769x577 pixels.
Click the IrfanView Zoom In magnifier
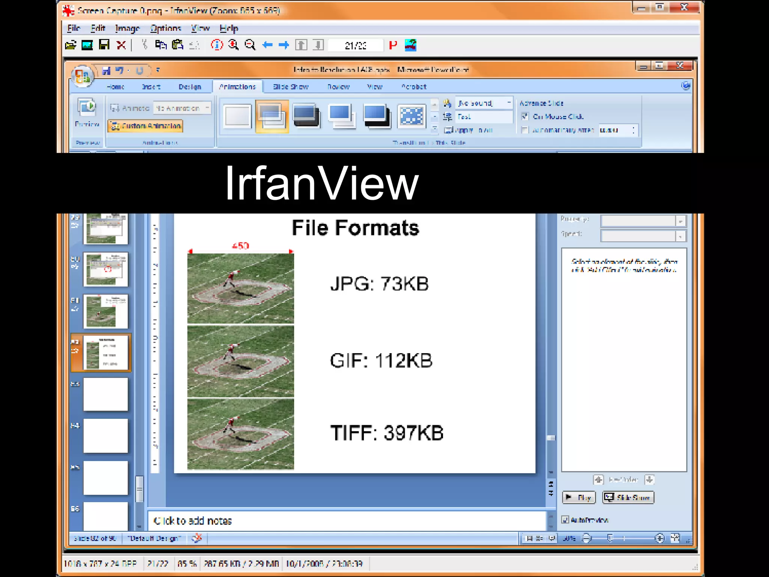pyautogui.click(x=233, y=45)
